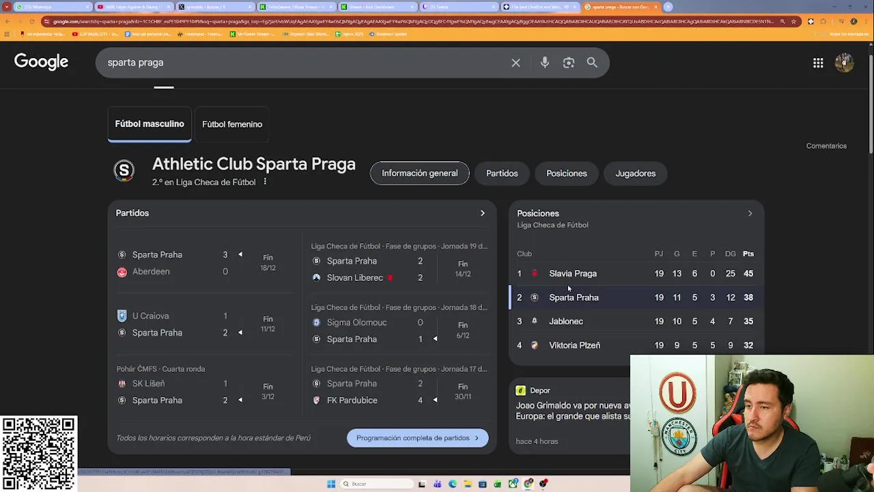
Task: Start a voice search with the microphone icon
Action: pyautogui.click(x=544, y=63)
